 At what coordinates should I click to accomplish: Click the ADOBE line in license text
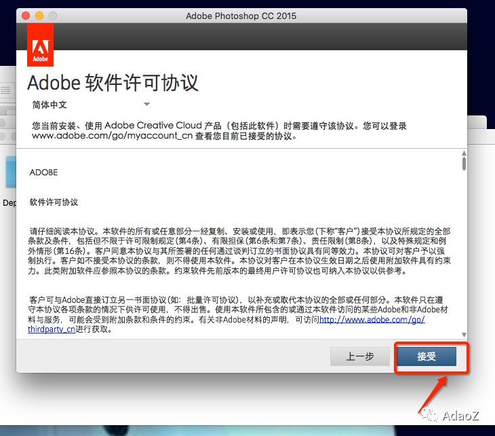tap(44, 172)
